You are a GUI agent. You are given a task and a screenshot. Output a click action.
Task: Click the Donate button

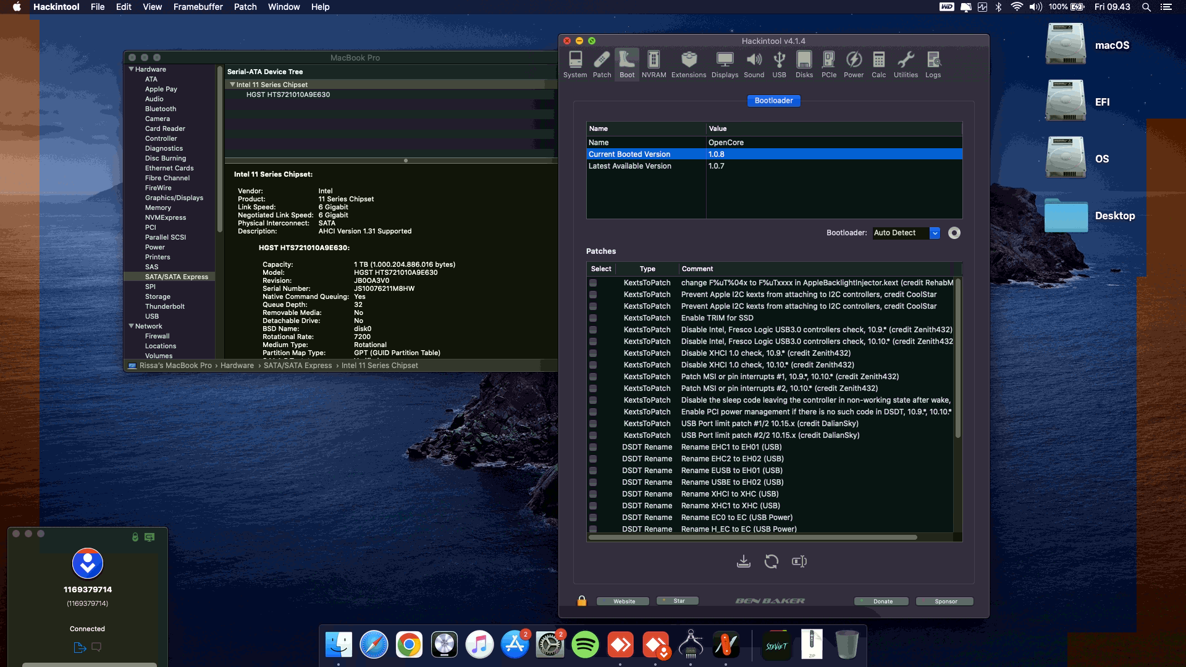[882, 601]
